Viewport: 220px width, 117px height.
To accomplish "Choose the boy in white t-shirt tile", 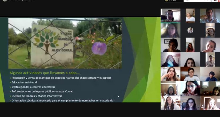I will click(x=190, y=74).
